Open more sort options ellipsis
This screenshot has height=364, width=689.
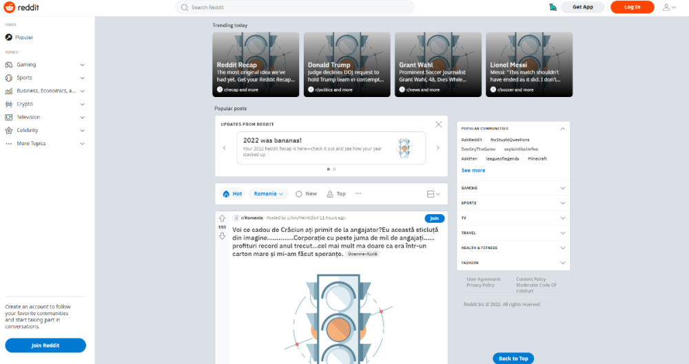click(x=358, y=193)
